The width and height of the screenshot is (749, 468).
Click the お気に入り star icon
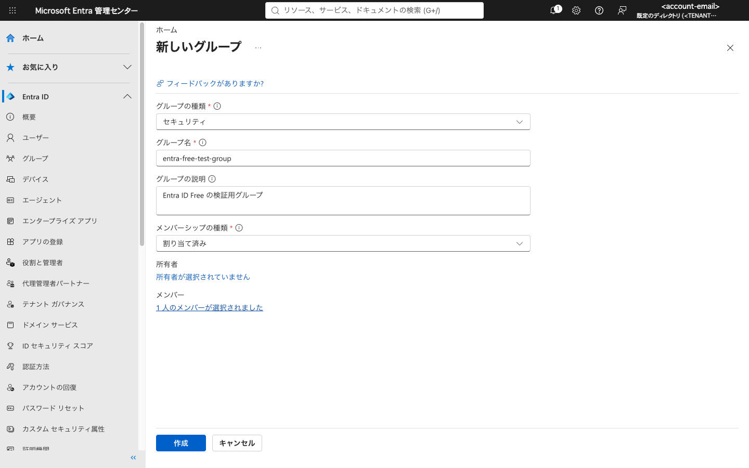click(x=10, y=67)
